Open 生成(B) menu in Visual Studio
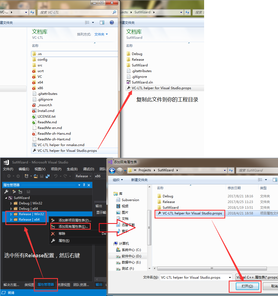This screenshot has height=296, width=278. [x=72, y=169]
